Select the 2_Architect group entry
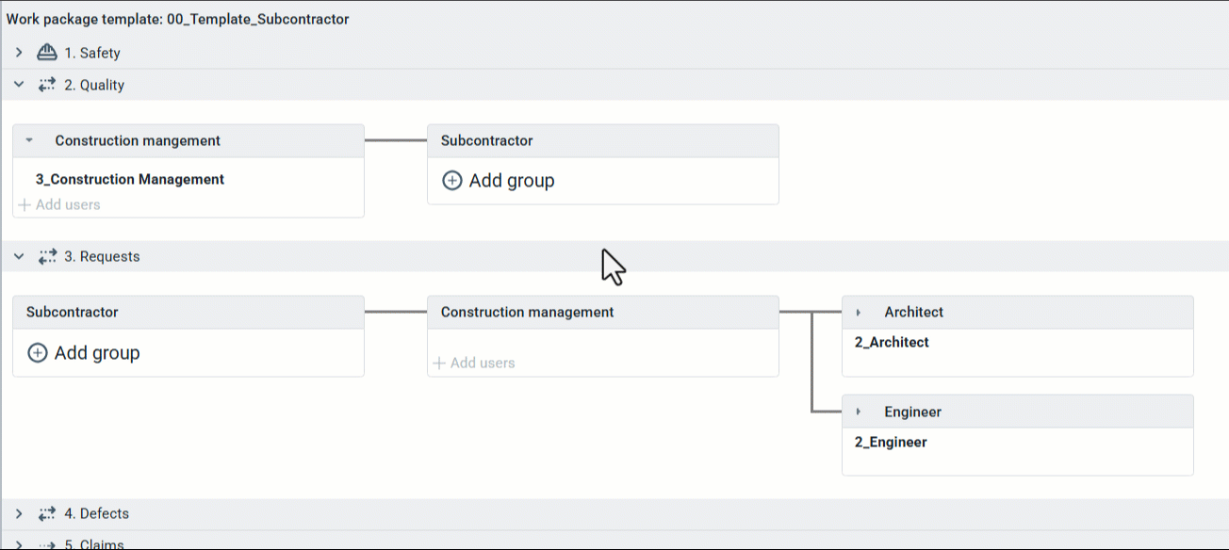1229x550 pixels. tap(892, 343)
